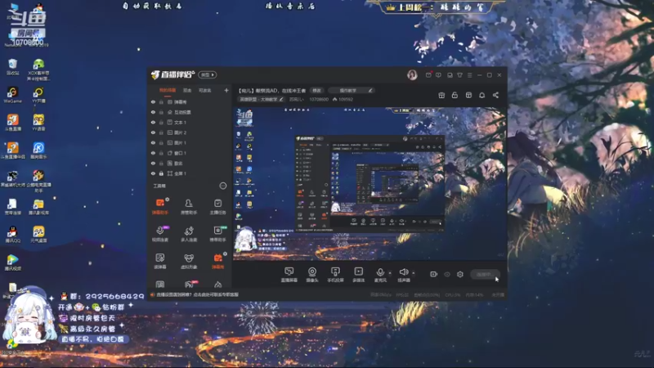Open the 弹幕助手 tool in the toolbox
Image resolution: width=654 pixels, height=368 pixels.
click(x=159, y=206)
